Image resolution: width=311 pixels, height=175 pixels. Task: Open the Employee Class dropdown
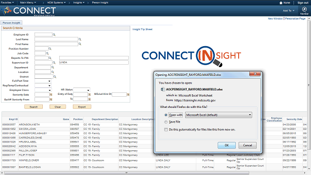click(43, 90)
